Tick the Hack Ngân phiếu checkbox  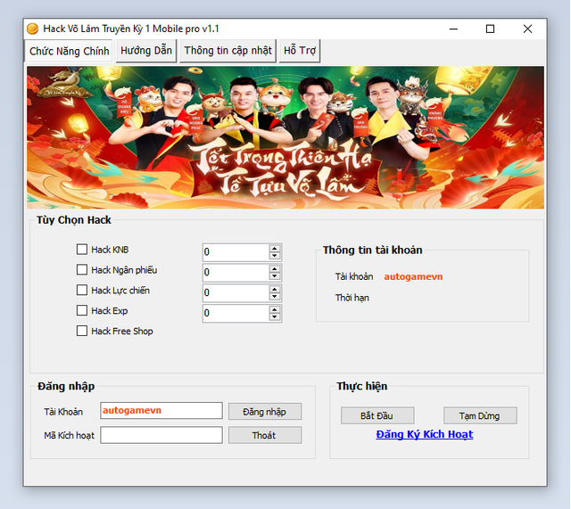[82, 270]
